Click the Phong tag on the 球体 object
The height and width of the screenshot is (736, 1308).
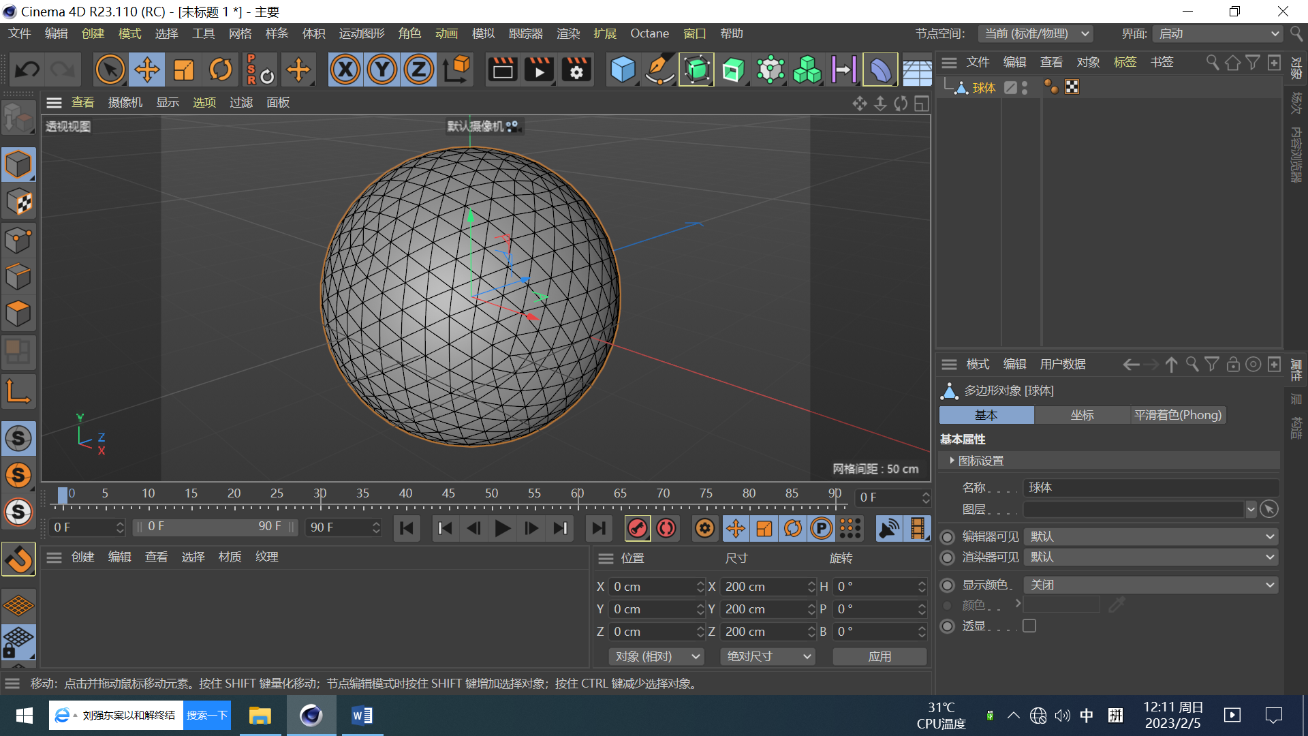click(x=1051, y=87)
